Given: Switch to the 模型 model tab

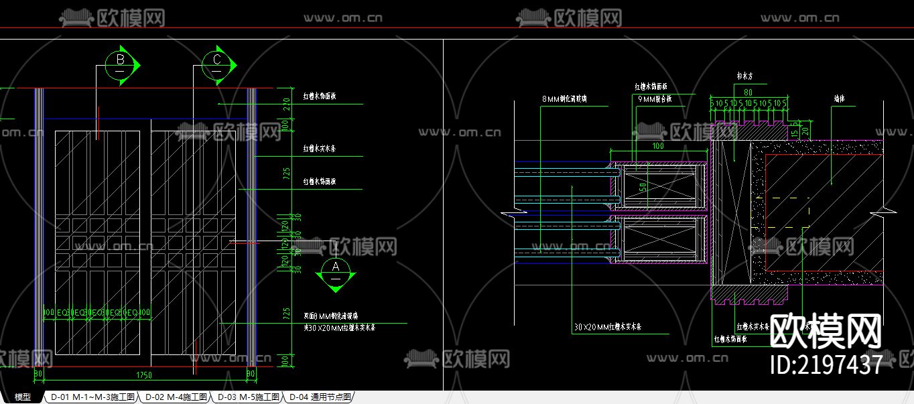Looking at the screenshot, I should 22,397.
